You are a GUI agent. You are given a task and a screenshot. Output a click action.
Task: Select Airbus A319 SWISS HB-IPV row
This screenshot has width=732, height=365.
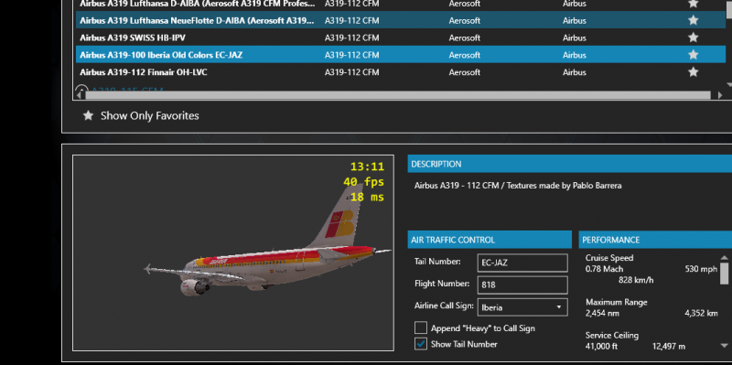401,38
